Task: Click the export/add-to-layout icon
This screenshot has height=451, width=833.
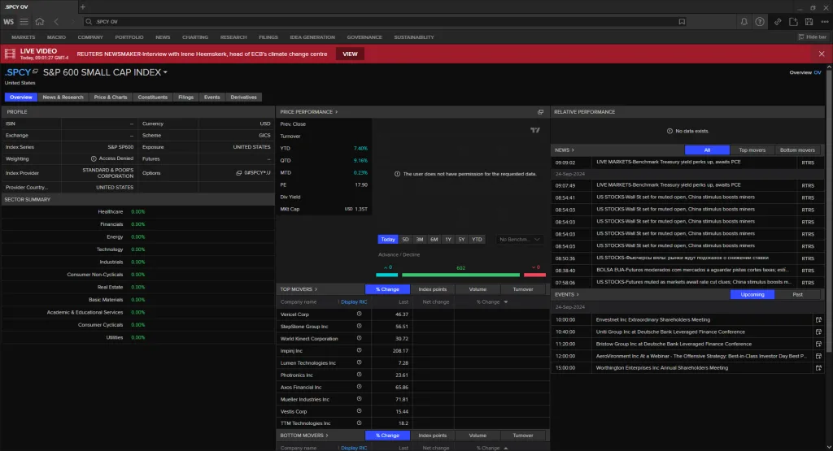Action: 793,22
